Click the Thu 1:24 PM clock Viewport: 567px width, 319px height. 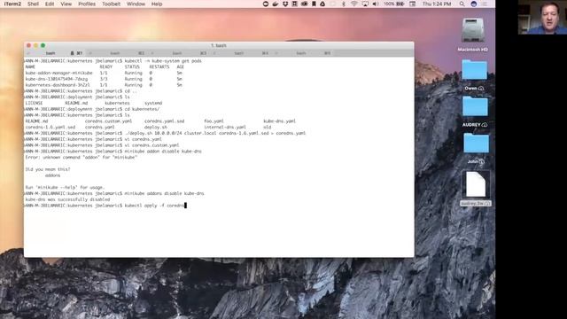[437, 4]
